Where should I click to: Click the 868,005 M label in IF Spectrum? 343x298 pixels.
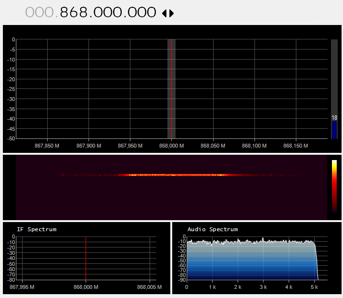[x=150, y=287]
